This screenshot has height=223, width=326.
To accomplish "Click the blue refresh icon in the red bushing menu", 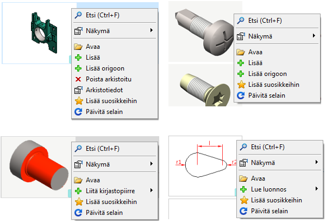I will 77,212.
